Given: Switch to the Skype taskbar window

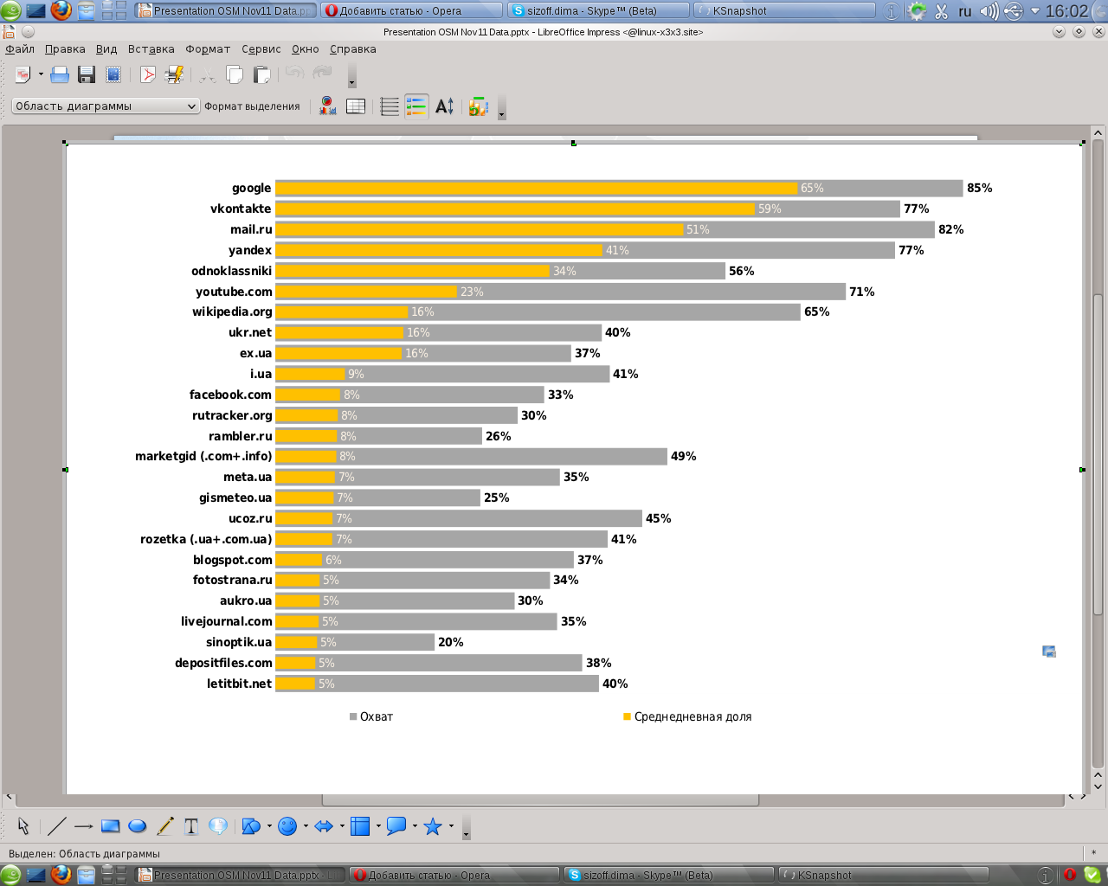Looking at the screenshot, I should [x=598, y=11].
